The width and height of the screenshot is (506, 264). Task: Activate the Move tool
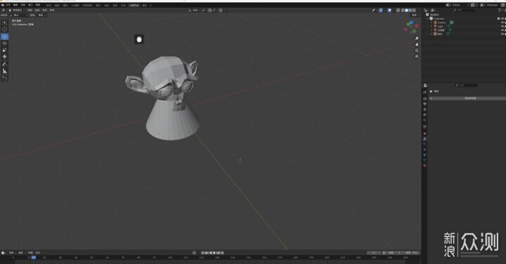(4, 37)
